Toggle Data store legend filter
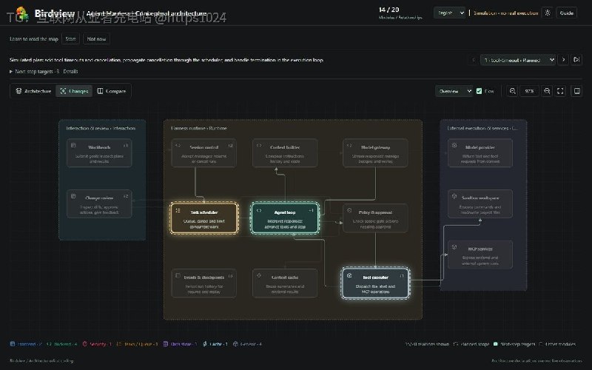592x370 pixels. pos(180,344)
